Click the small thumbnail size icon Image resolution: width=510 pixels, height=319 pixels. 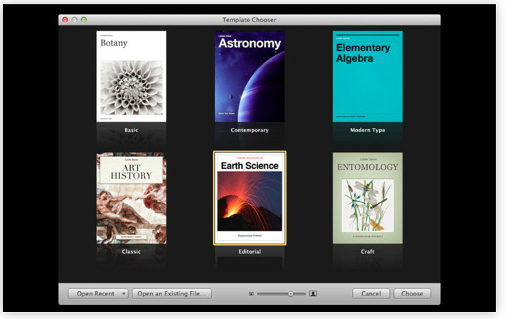251,293
